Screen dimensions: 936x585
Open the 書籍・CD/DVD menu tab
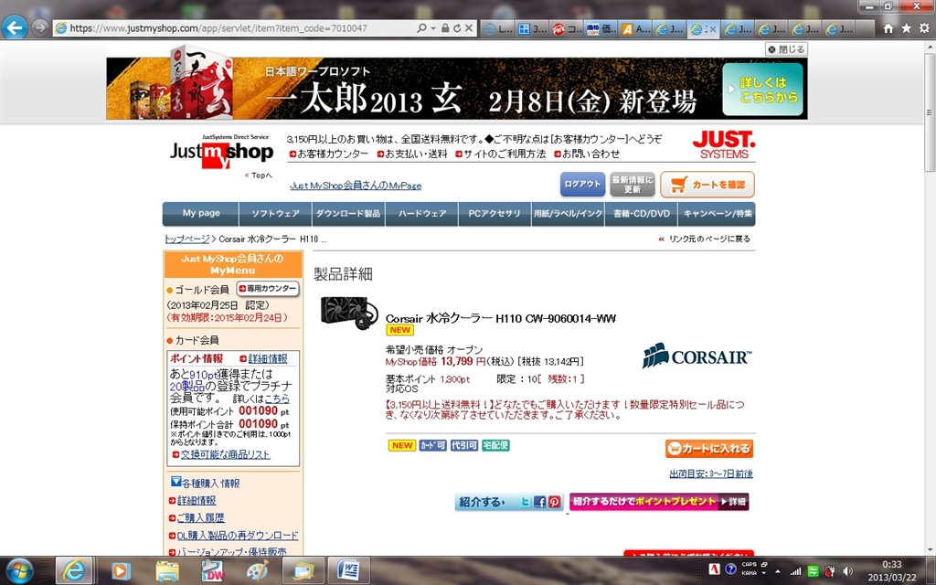click(x=641, y=214)
